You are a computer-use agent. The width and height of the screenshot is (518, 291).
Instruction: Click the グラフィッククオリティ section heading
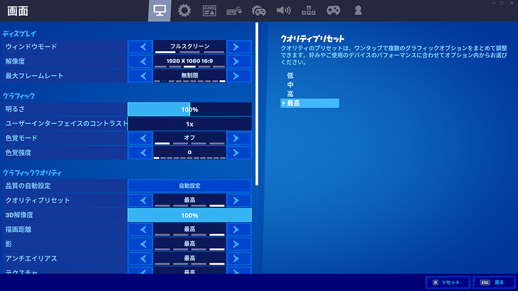[32, 173]
